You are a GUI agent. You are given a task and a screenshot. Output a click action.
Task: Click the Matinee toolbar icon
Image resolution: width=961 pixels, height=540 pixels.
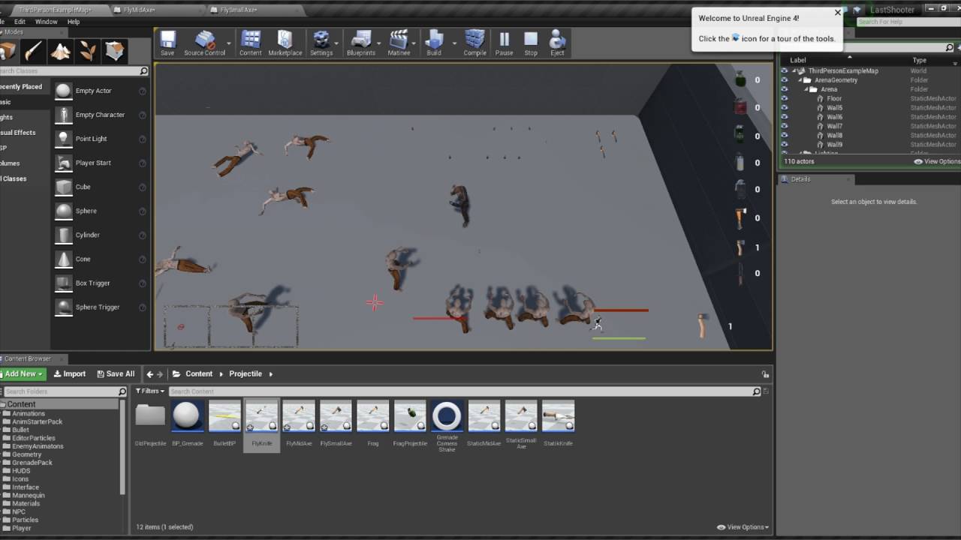(399, 43)
